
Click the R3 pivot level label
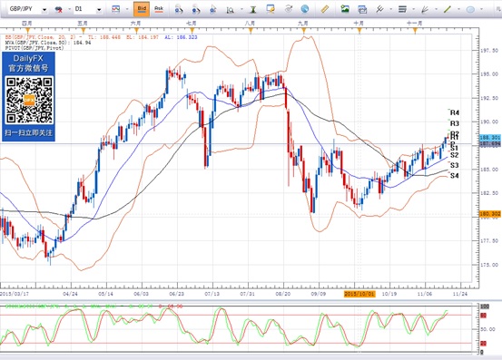pos(455,123)
